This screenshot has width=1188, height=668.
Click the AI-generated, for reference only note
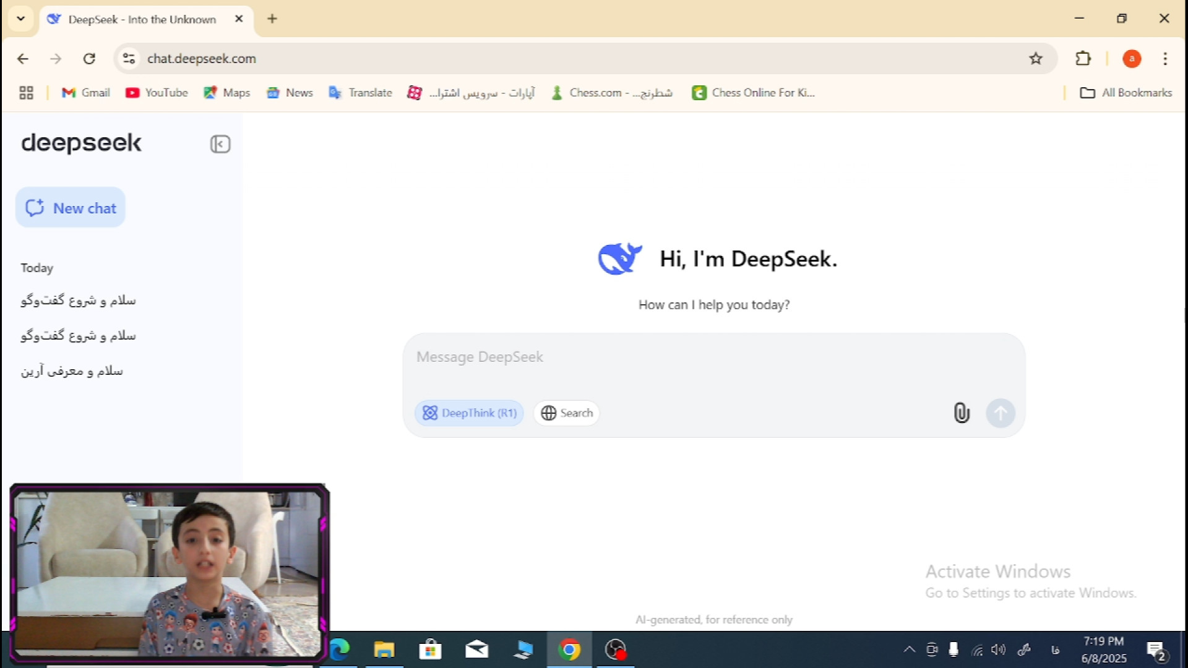tap(713, 620)
